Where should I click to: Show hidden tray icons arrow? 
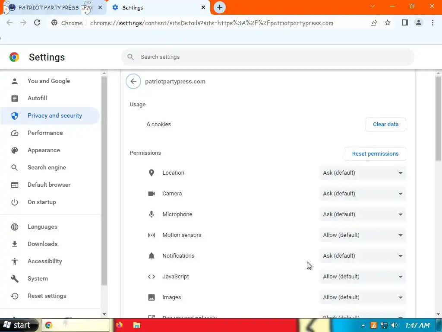point(363,325)
